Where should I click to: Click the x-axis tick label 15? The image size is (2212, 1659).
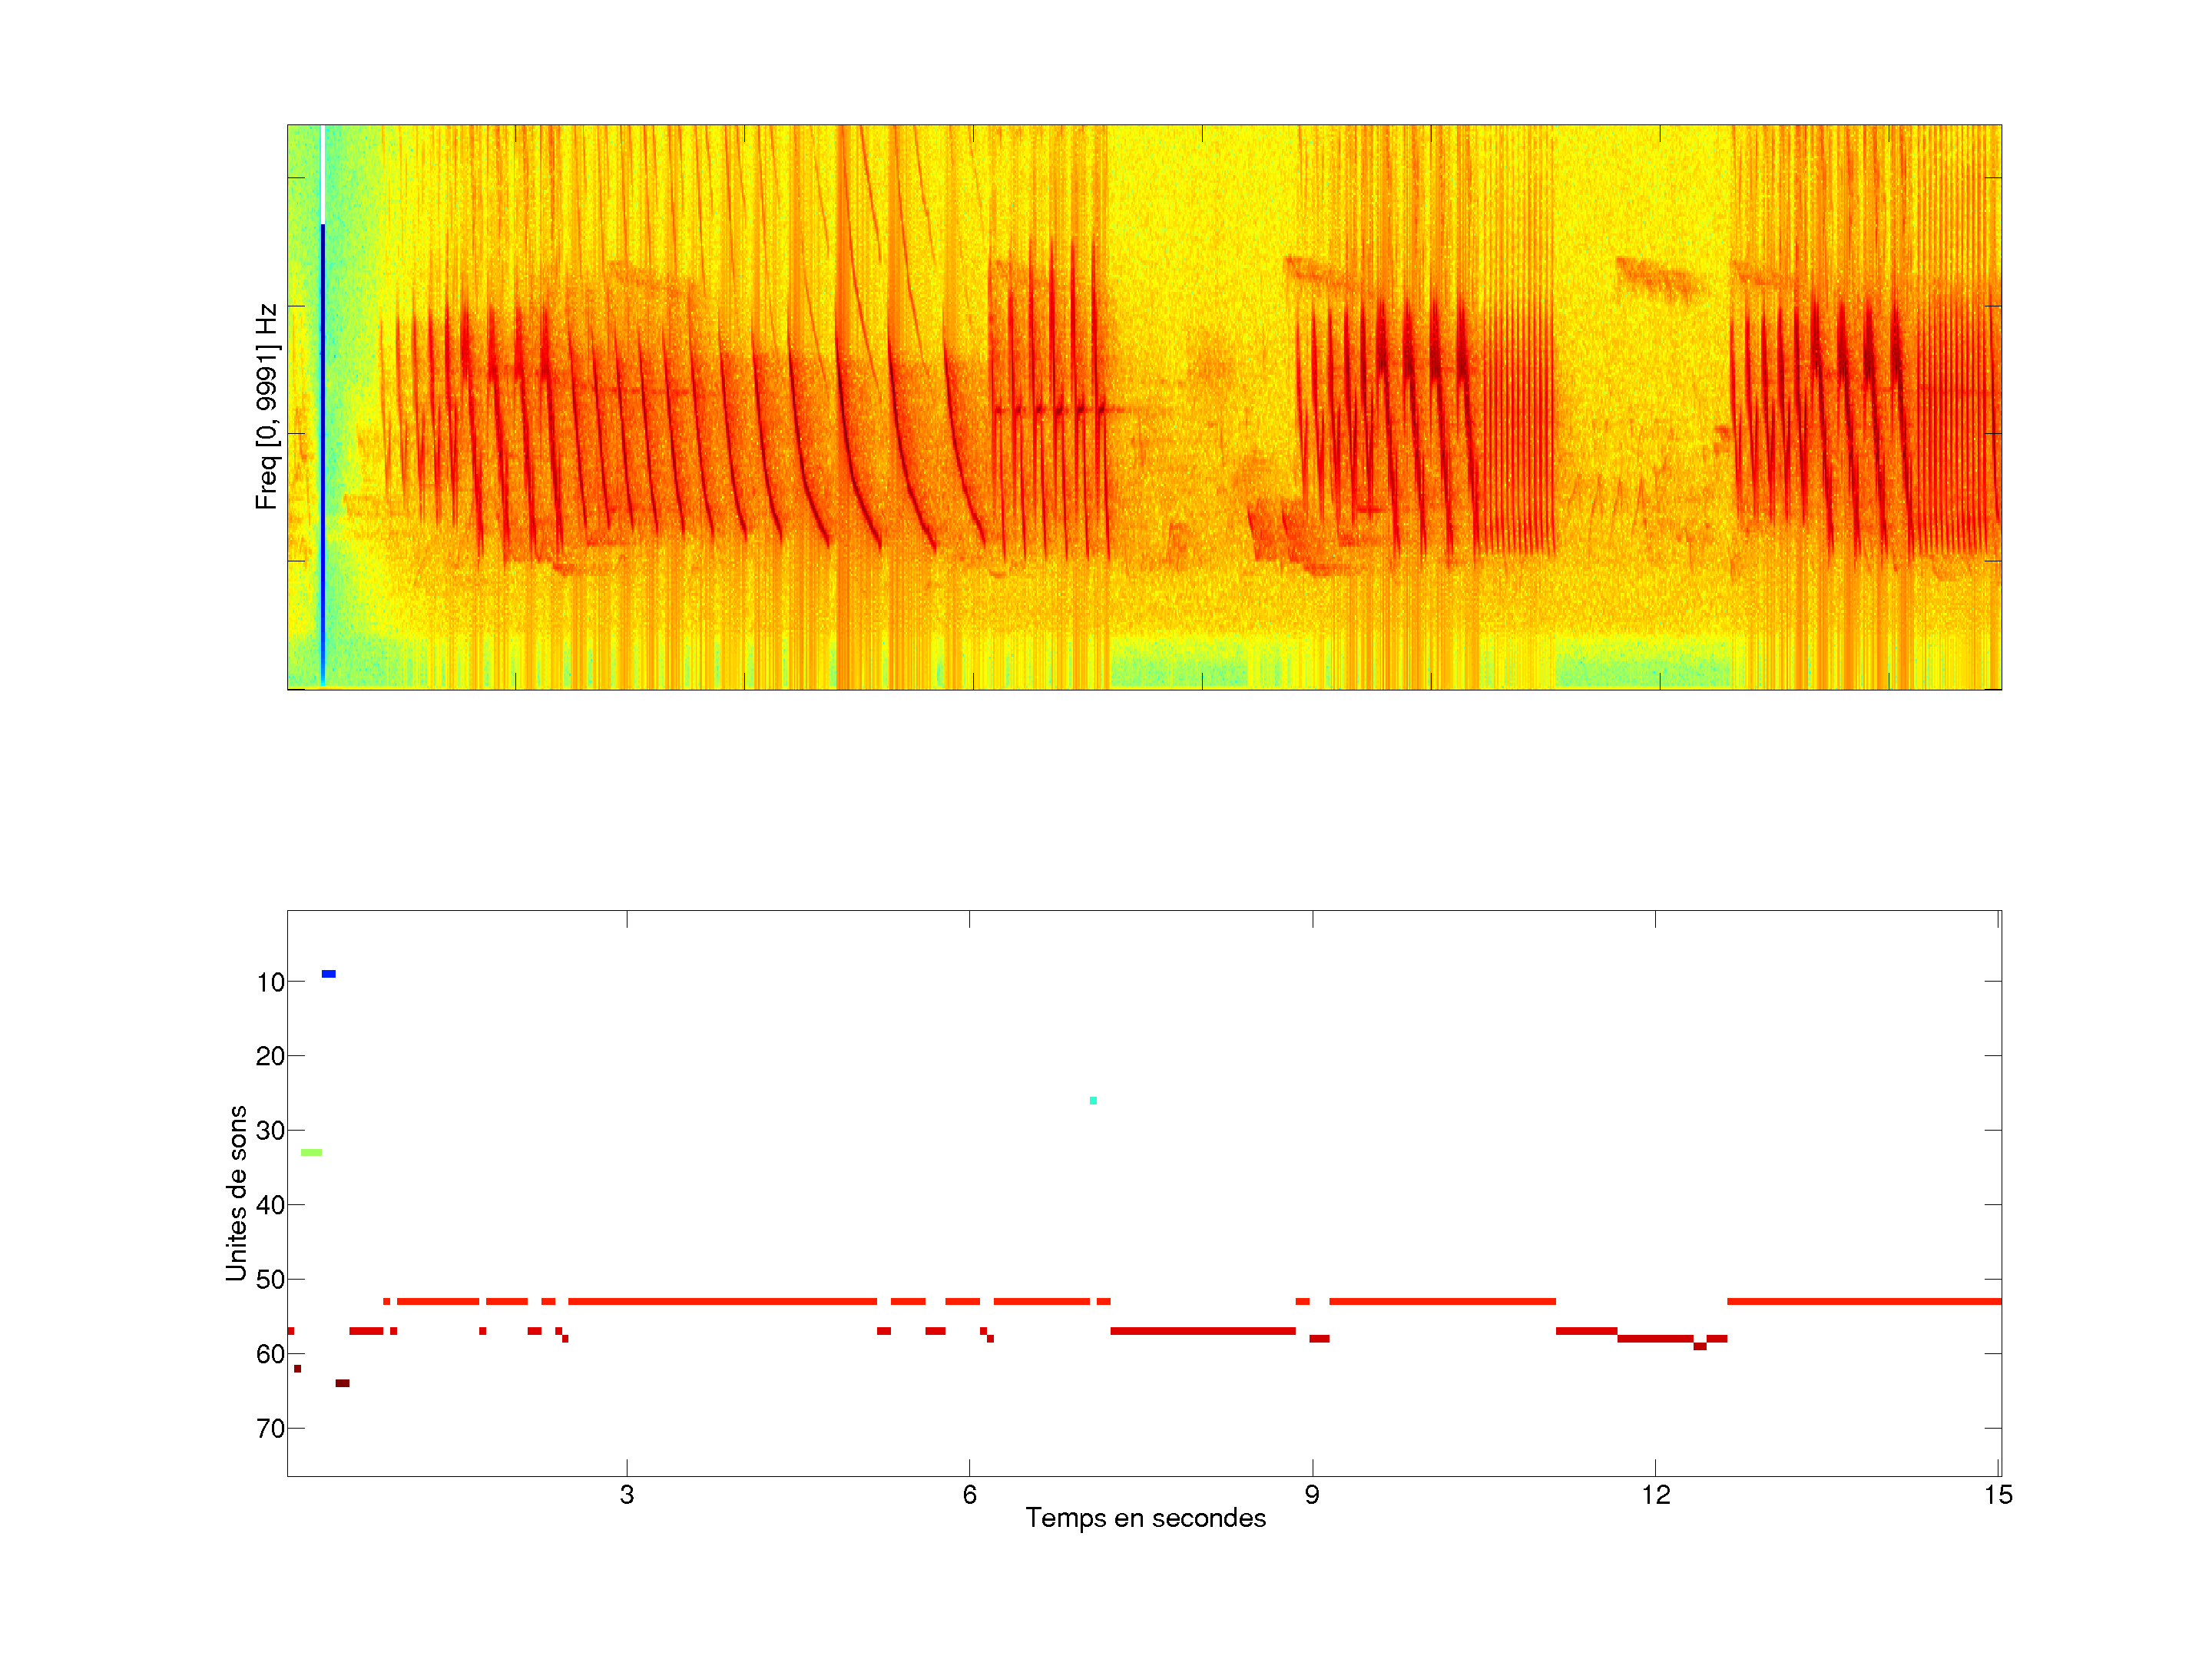point(1998,1495)
